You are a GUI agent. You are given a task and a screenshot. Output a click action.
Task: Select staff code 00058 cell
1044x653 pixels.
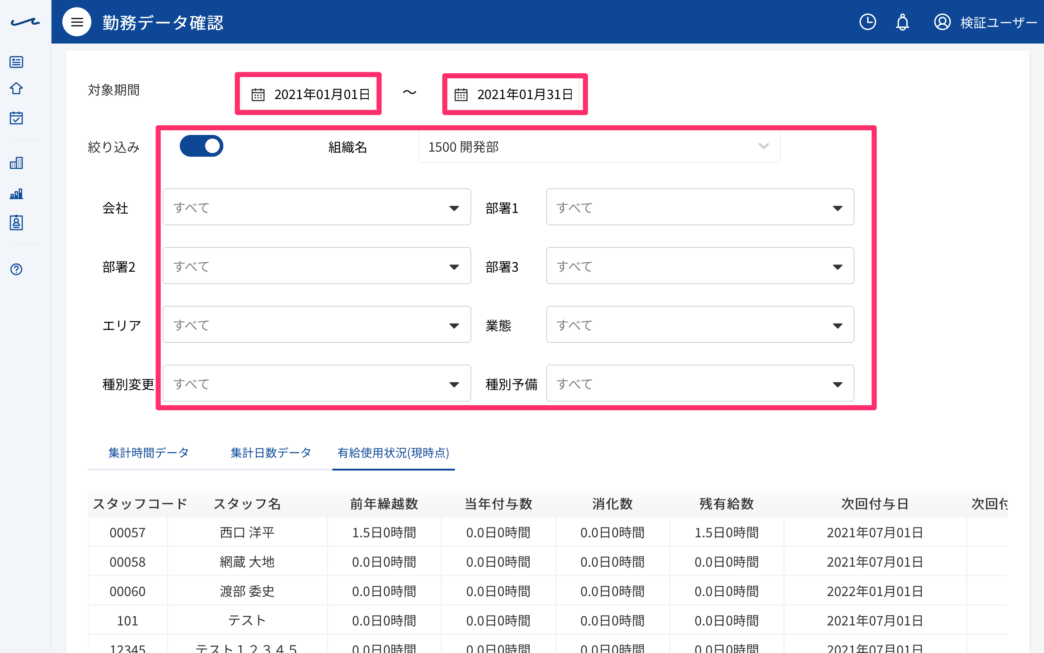click(127, 562)
